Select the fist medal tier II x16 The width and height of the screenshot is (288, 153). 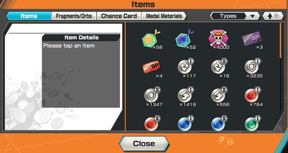(x=219, y=68)
